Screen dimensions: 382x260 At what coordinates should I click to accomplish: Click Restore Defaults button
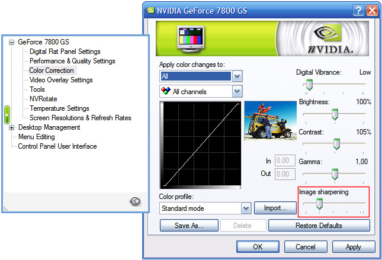click(x=319, y=226)
